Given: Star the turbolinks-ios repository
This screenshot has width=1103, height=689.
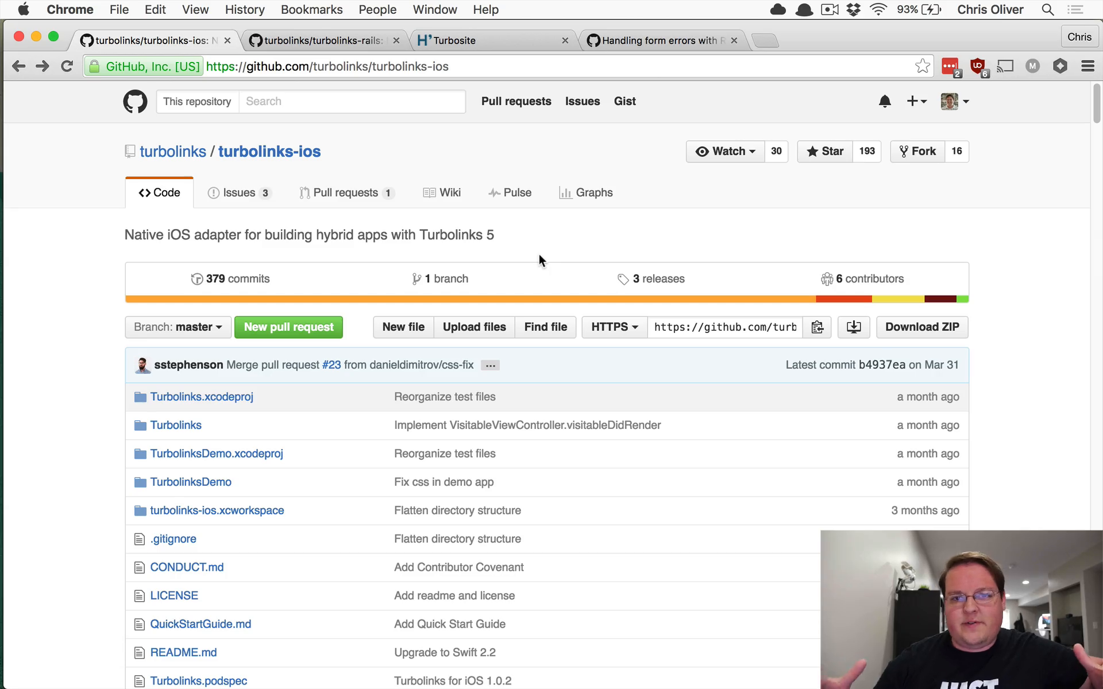Looking at the screenshot, I should (x=825, y=152).
